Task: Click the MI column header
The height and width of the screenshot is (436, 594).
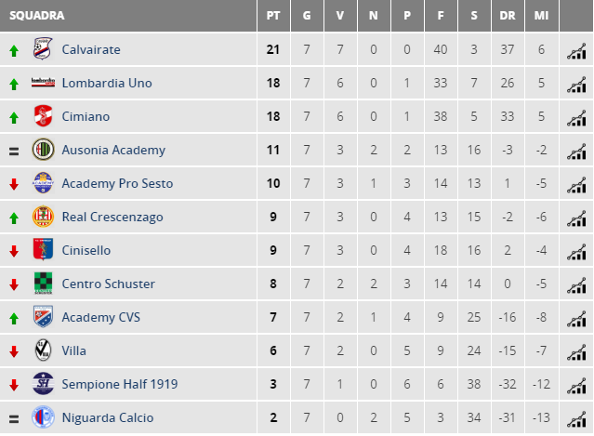Action: [541, 16]
